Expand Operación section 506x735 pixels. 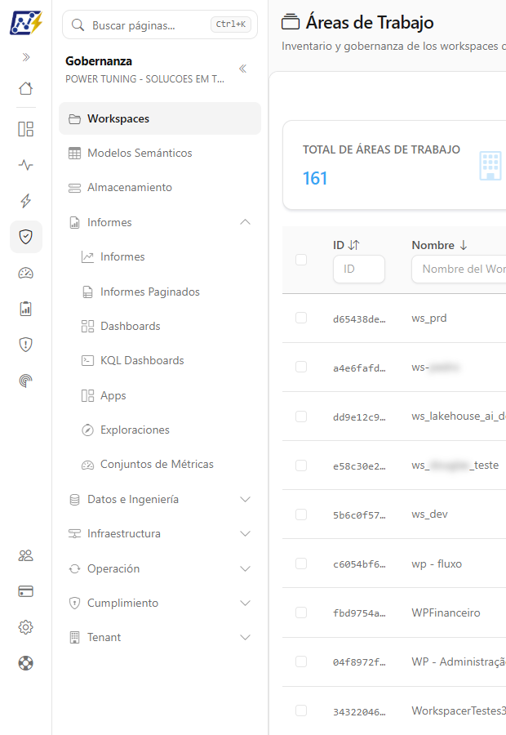click(245, 568)
